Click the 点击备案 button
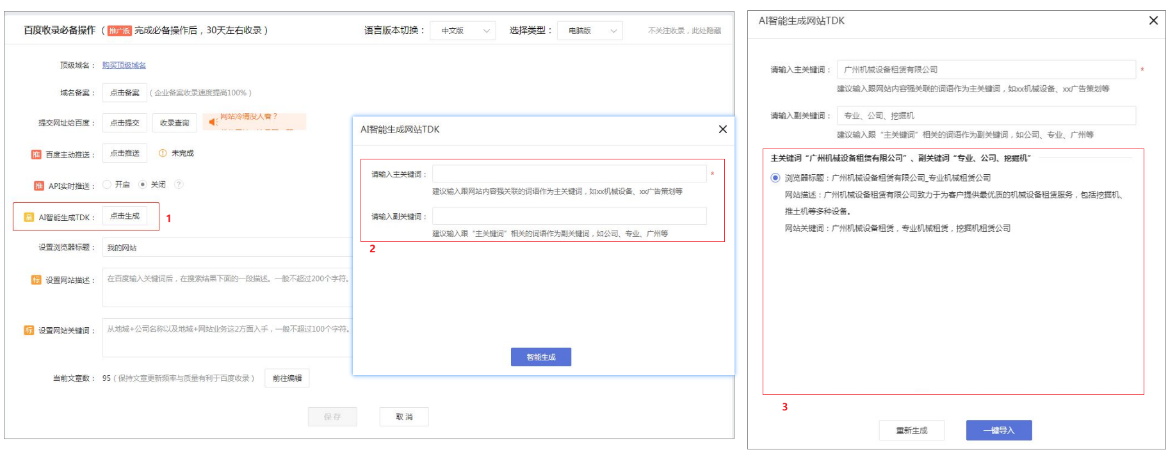The image size is (1168, 452). pos(125,93)
